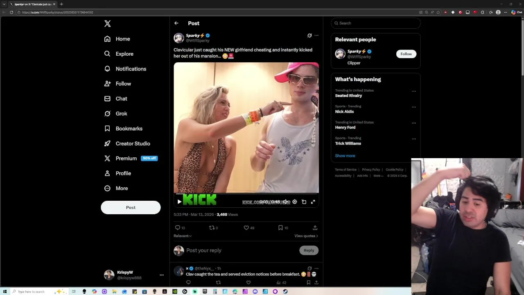Viewport: 524px width, 295px height.
Task: Reply to theNyx_ comment
Action: (x=188, y=282)
